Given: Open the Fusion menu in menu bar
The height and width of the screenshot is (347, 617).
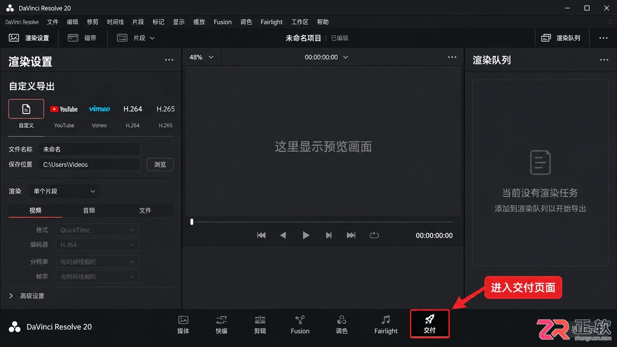Looking at the screenshot, I should click(223, 22).
